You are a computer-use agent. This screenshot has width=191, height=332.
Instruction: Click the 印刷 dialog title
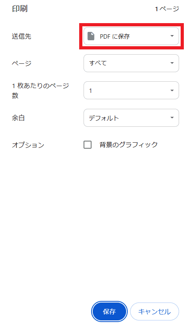20,9
